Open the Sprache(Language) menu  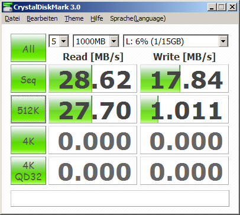pos(138,18)
